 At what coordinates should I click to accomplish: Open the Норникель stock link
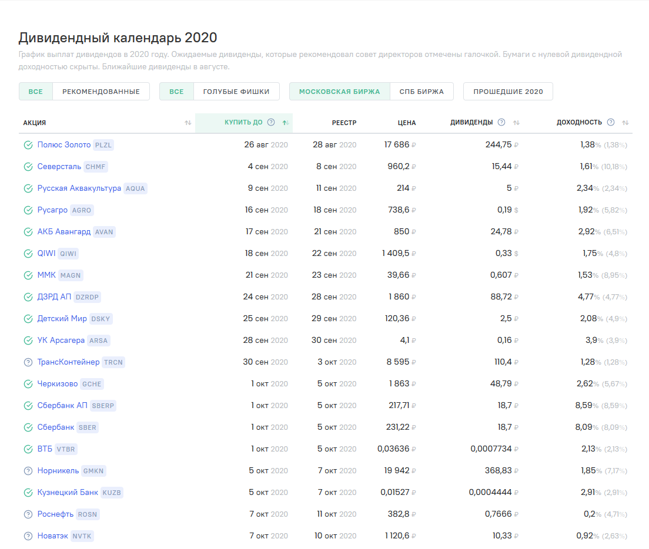(58, 471)
